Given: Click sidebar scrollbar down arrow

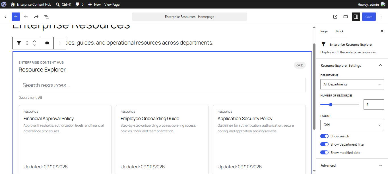Looking at the screenshot, I should [314, 171].
